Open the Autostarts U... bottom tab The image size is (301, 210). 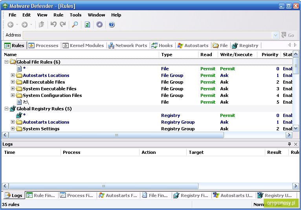(x=233, y=195)
